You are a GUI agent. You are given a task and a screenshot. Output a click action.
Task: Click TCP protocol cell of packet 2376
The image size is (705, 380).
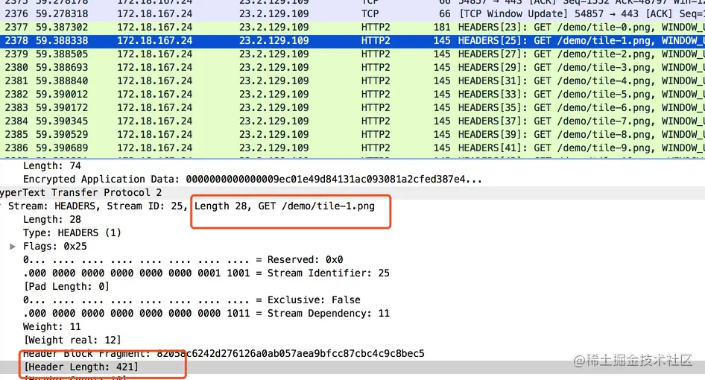click(370, 14)
